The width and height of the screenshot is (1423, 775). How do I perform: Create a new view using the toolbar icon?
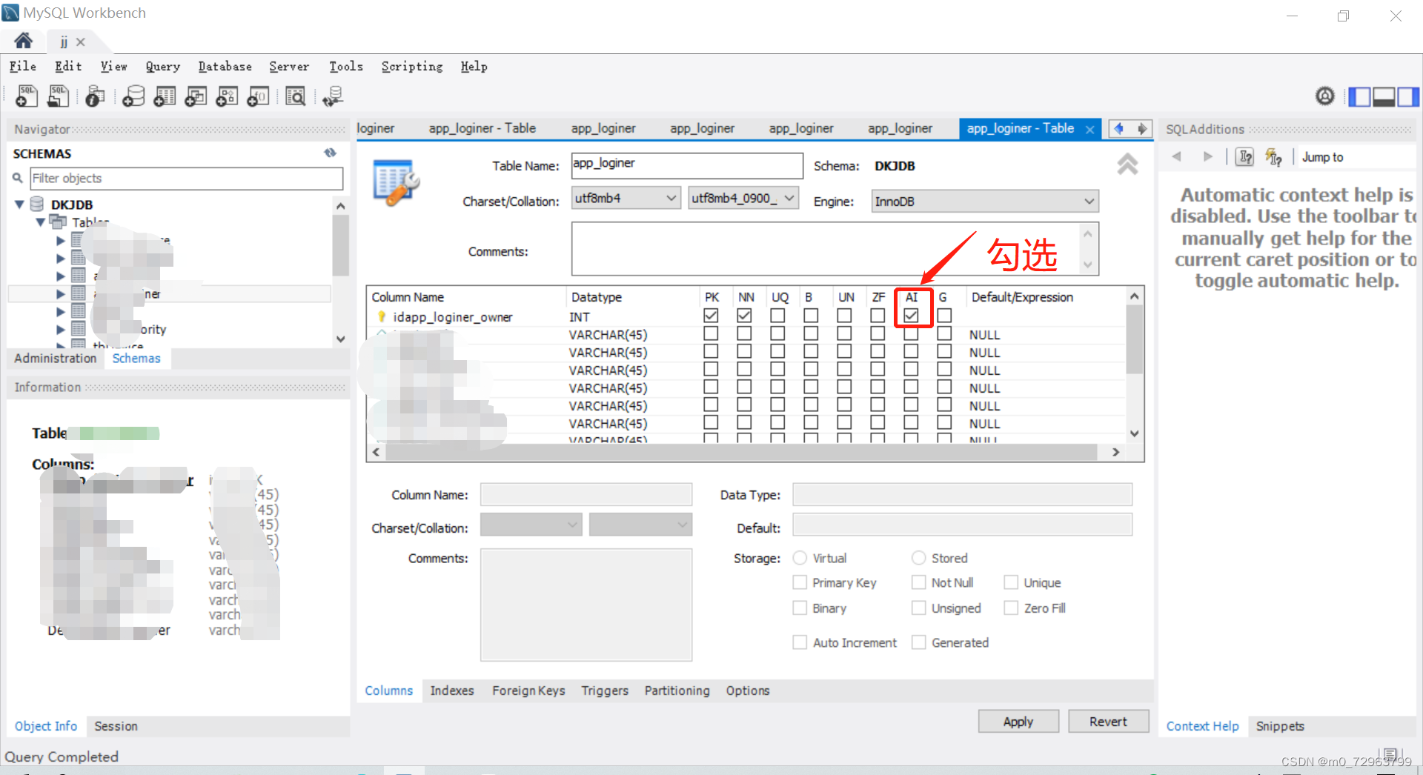point(195,96)
